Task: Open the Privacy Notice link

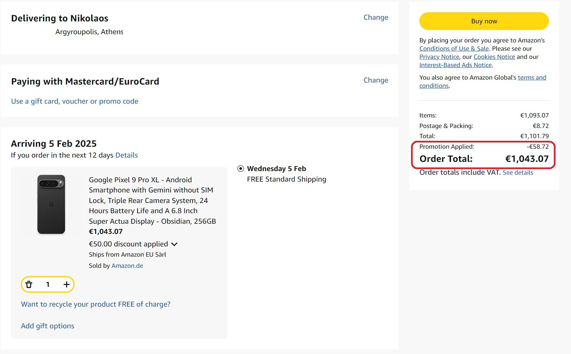Action: pyautogui.click(x=439, y=57)
